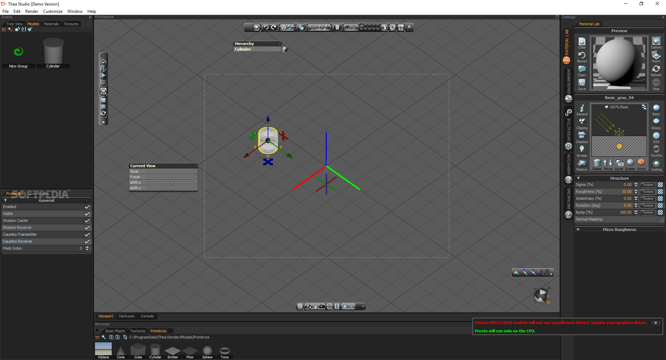Select the pointer selection tool in workspace toolbar
Screen dimensions: 666x360
[257, 27]
